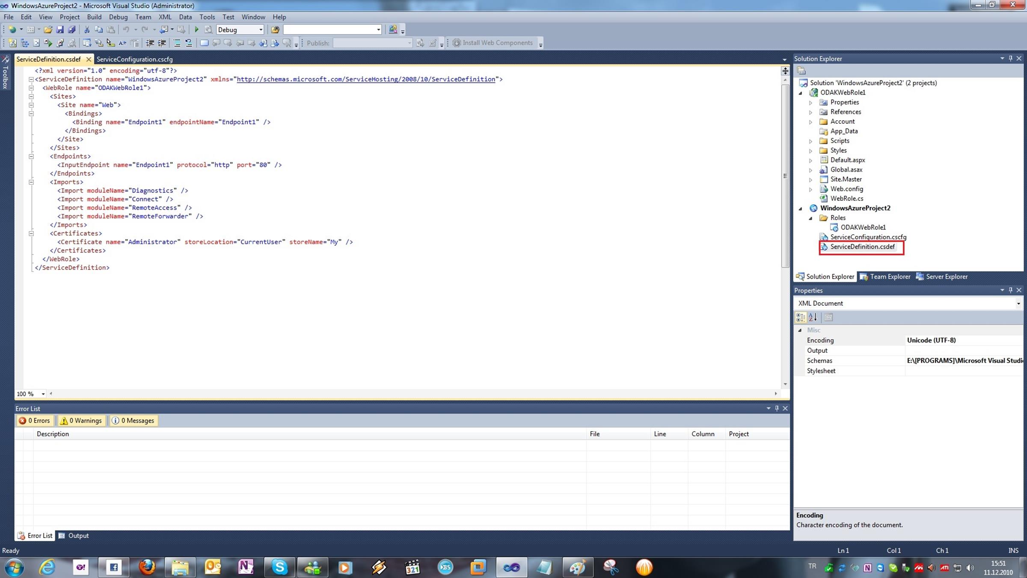The image size is (1027, 578).
Task: Open the zoom 100 % dropdown
Action: 43,394
